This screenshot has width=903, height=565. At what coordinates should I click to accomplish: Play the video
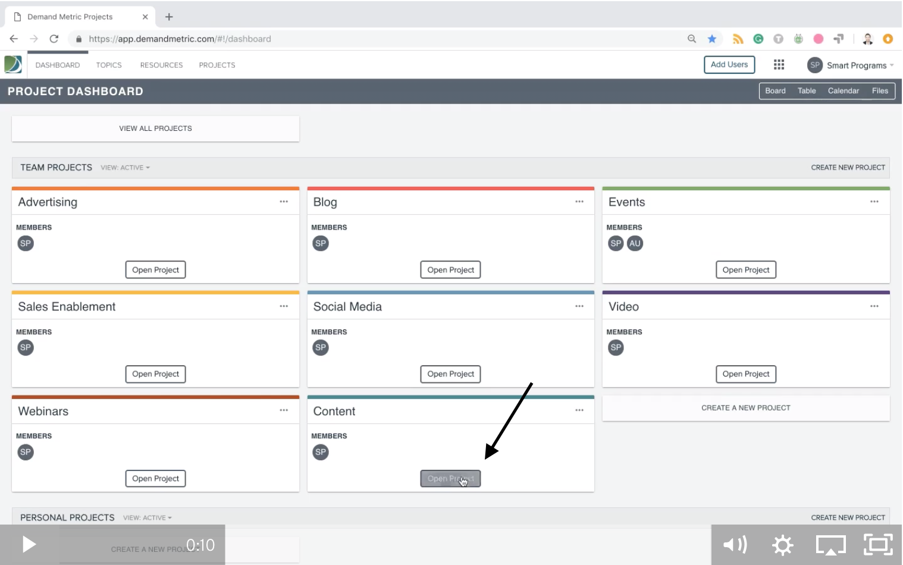click(29, 544)
